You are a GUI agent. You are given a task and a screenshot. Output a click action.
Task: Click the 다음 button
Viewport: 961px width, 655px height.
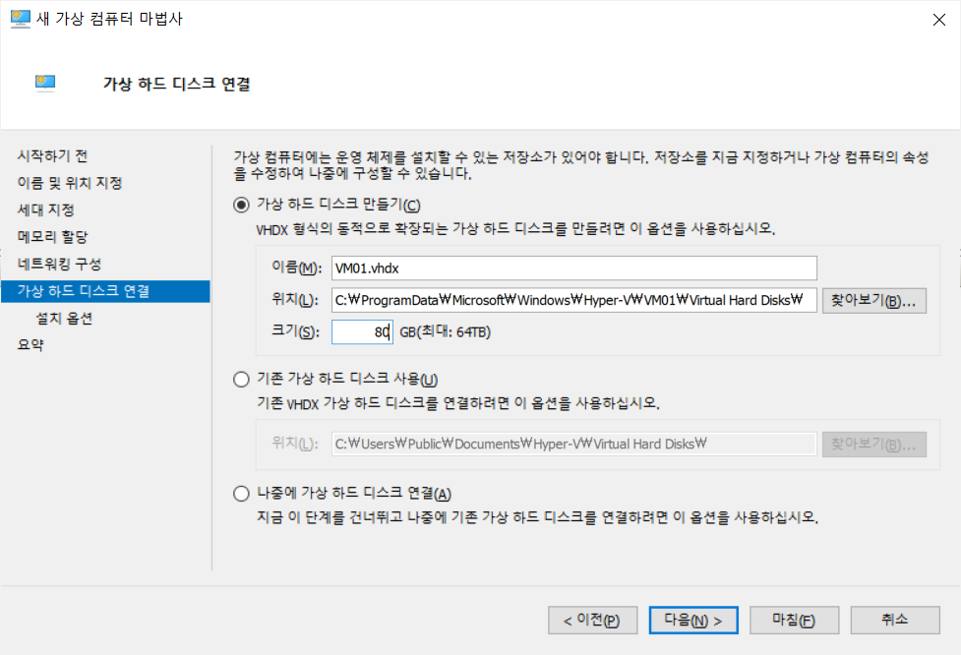(693, 621)
